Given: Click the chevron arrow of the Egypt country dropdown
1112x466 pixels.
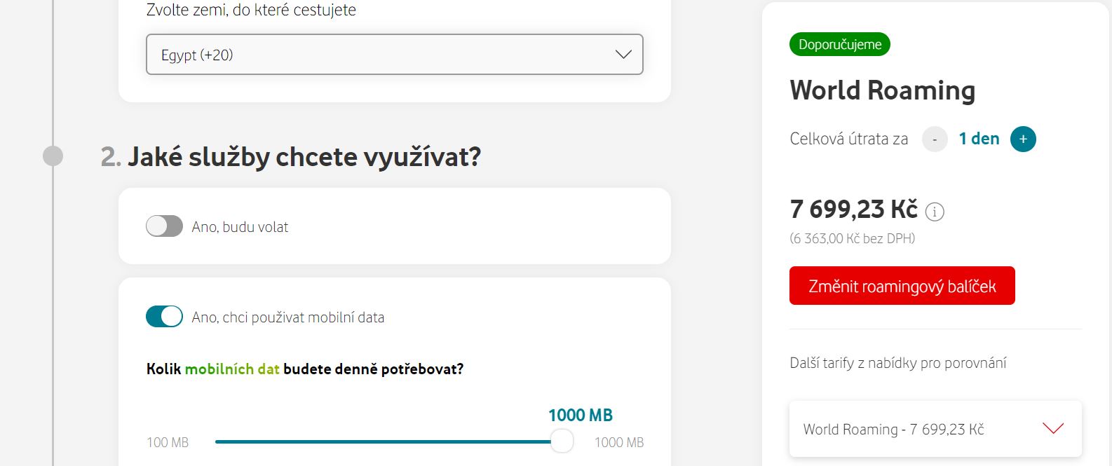Looking at the screenshot, I should coord(623,55).
